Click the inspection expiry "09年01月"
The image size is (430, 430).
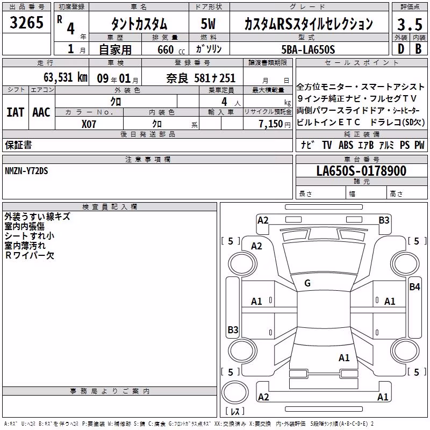point(118,78)
